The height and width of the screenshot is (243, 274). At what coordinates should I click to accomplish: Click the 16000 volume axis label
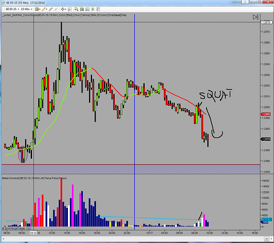[265, 181]
